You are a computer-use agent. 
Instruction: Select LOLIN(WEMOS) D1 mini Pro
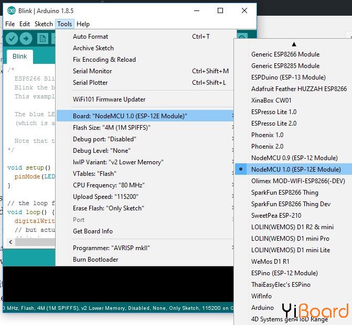tap(293, 239)
